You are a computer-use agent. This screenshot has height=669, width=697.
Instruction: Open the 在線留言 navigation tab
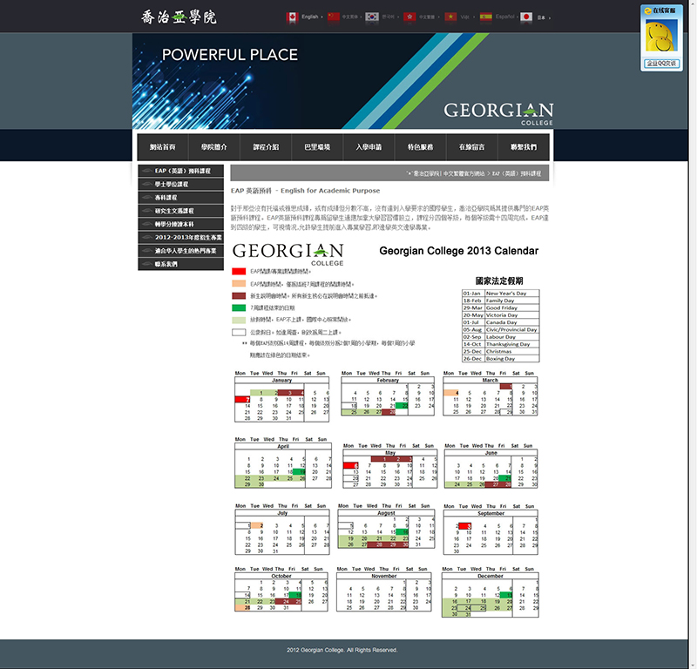point(472,147)
